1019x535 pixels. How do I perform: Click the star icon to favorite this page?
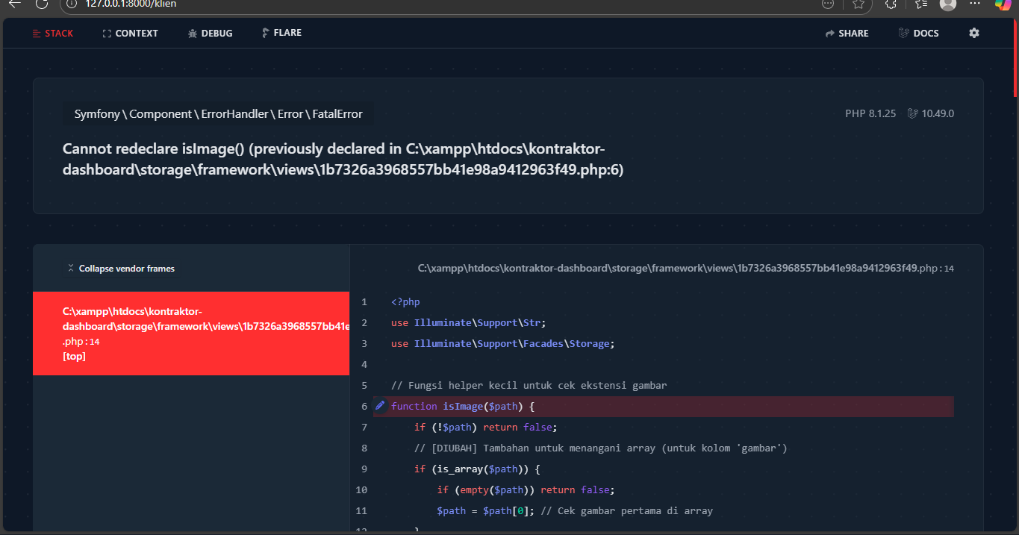coord(858,4)
